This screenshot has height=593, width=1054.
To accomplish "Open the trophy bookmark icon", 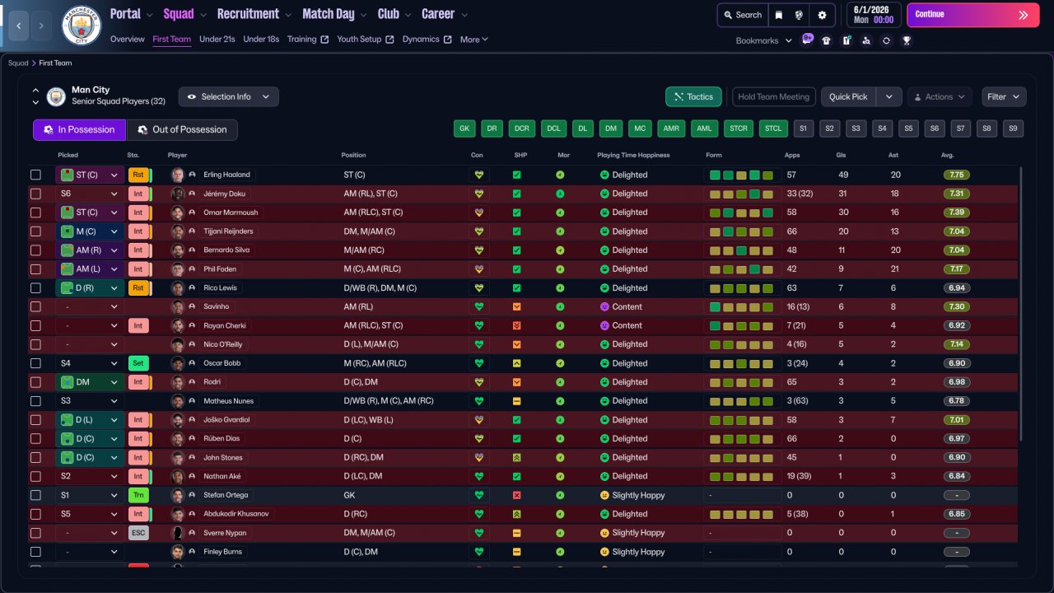I will pyautogui.click(x=906, y=40).
